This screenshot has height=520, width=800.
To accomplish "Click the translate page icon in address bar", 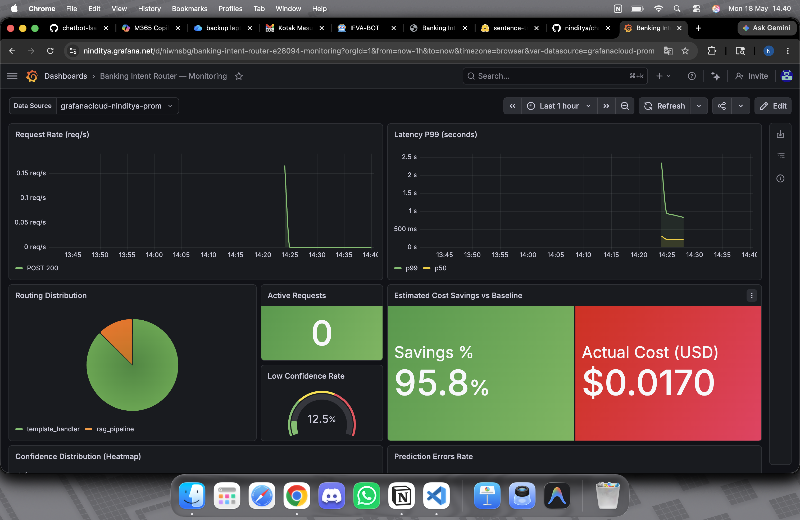I will pyautogui.click(x=668, y=51).
